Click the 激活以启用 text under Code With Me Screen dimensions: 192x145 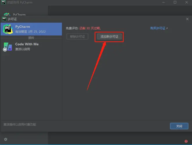point(22,49)
